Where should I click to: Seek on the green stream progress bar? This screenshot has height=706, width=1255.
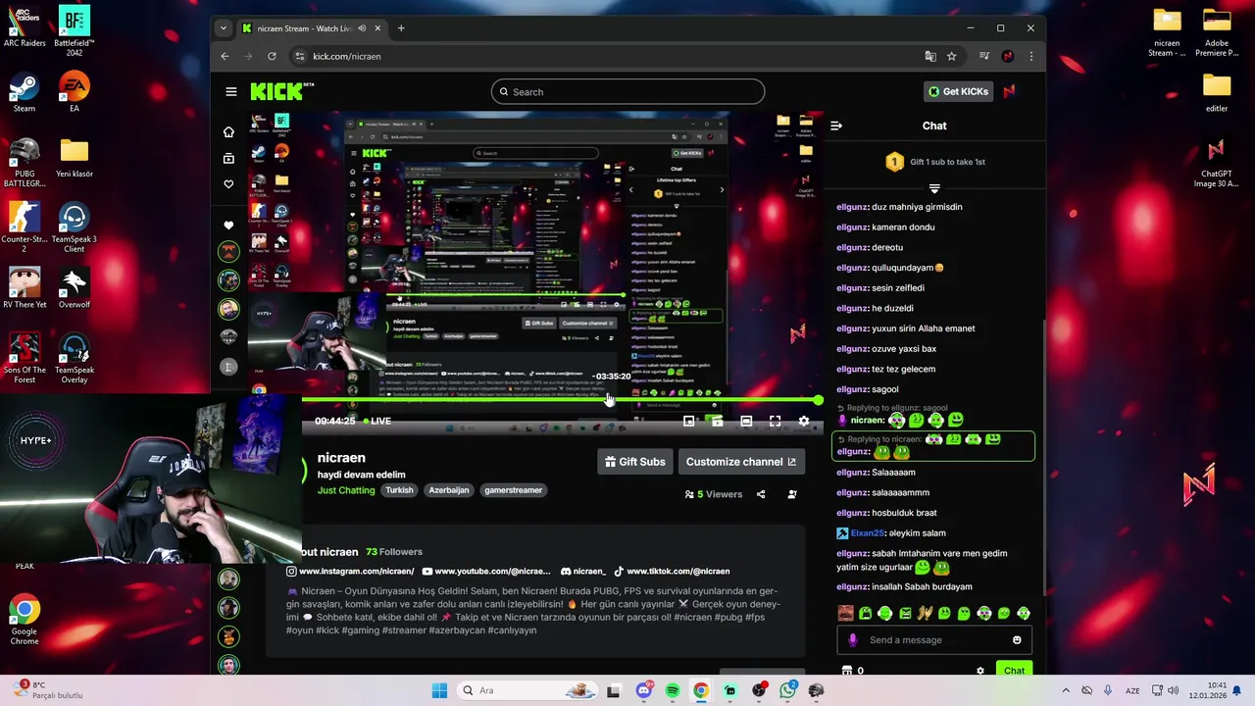click(559, 400)
